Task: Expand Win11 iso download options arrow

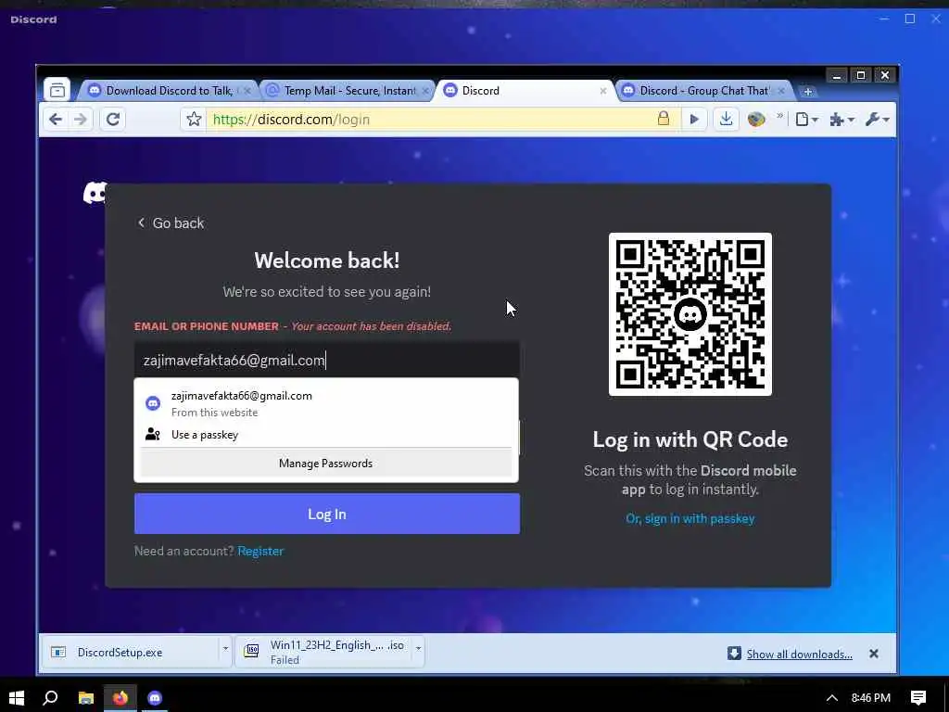Action: pyautogui.click(x=418, y=648)
